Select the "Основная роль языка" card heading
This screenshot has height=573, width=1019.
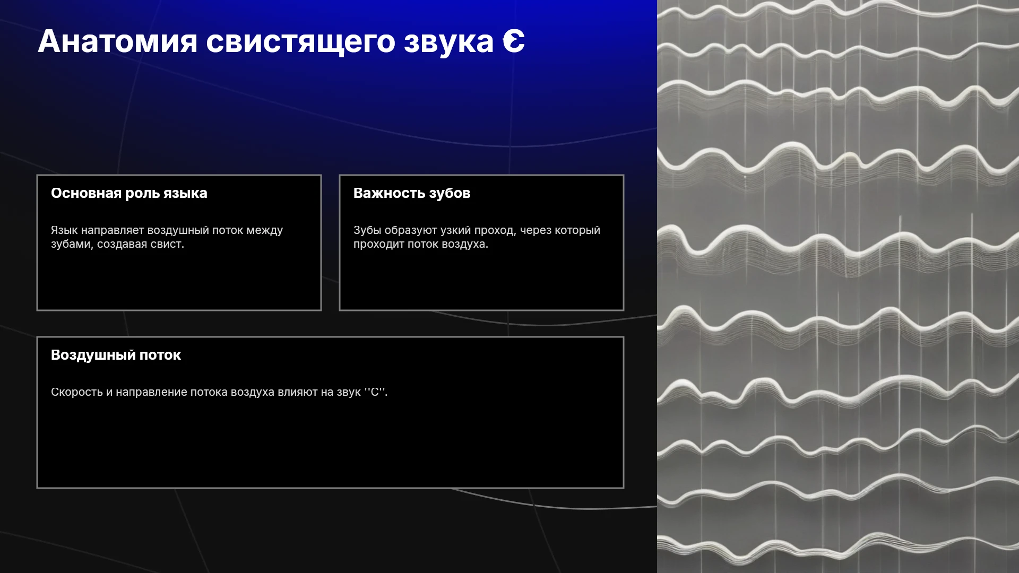tap(129, 193)
